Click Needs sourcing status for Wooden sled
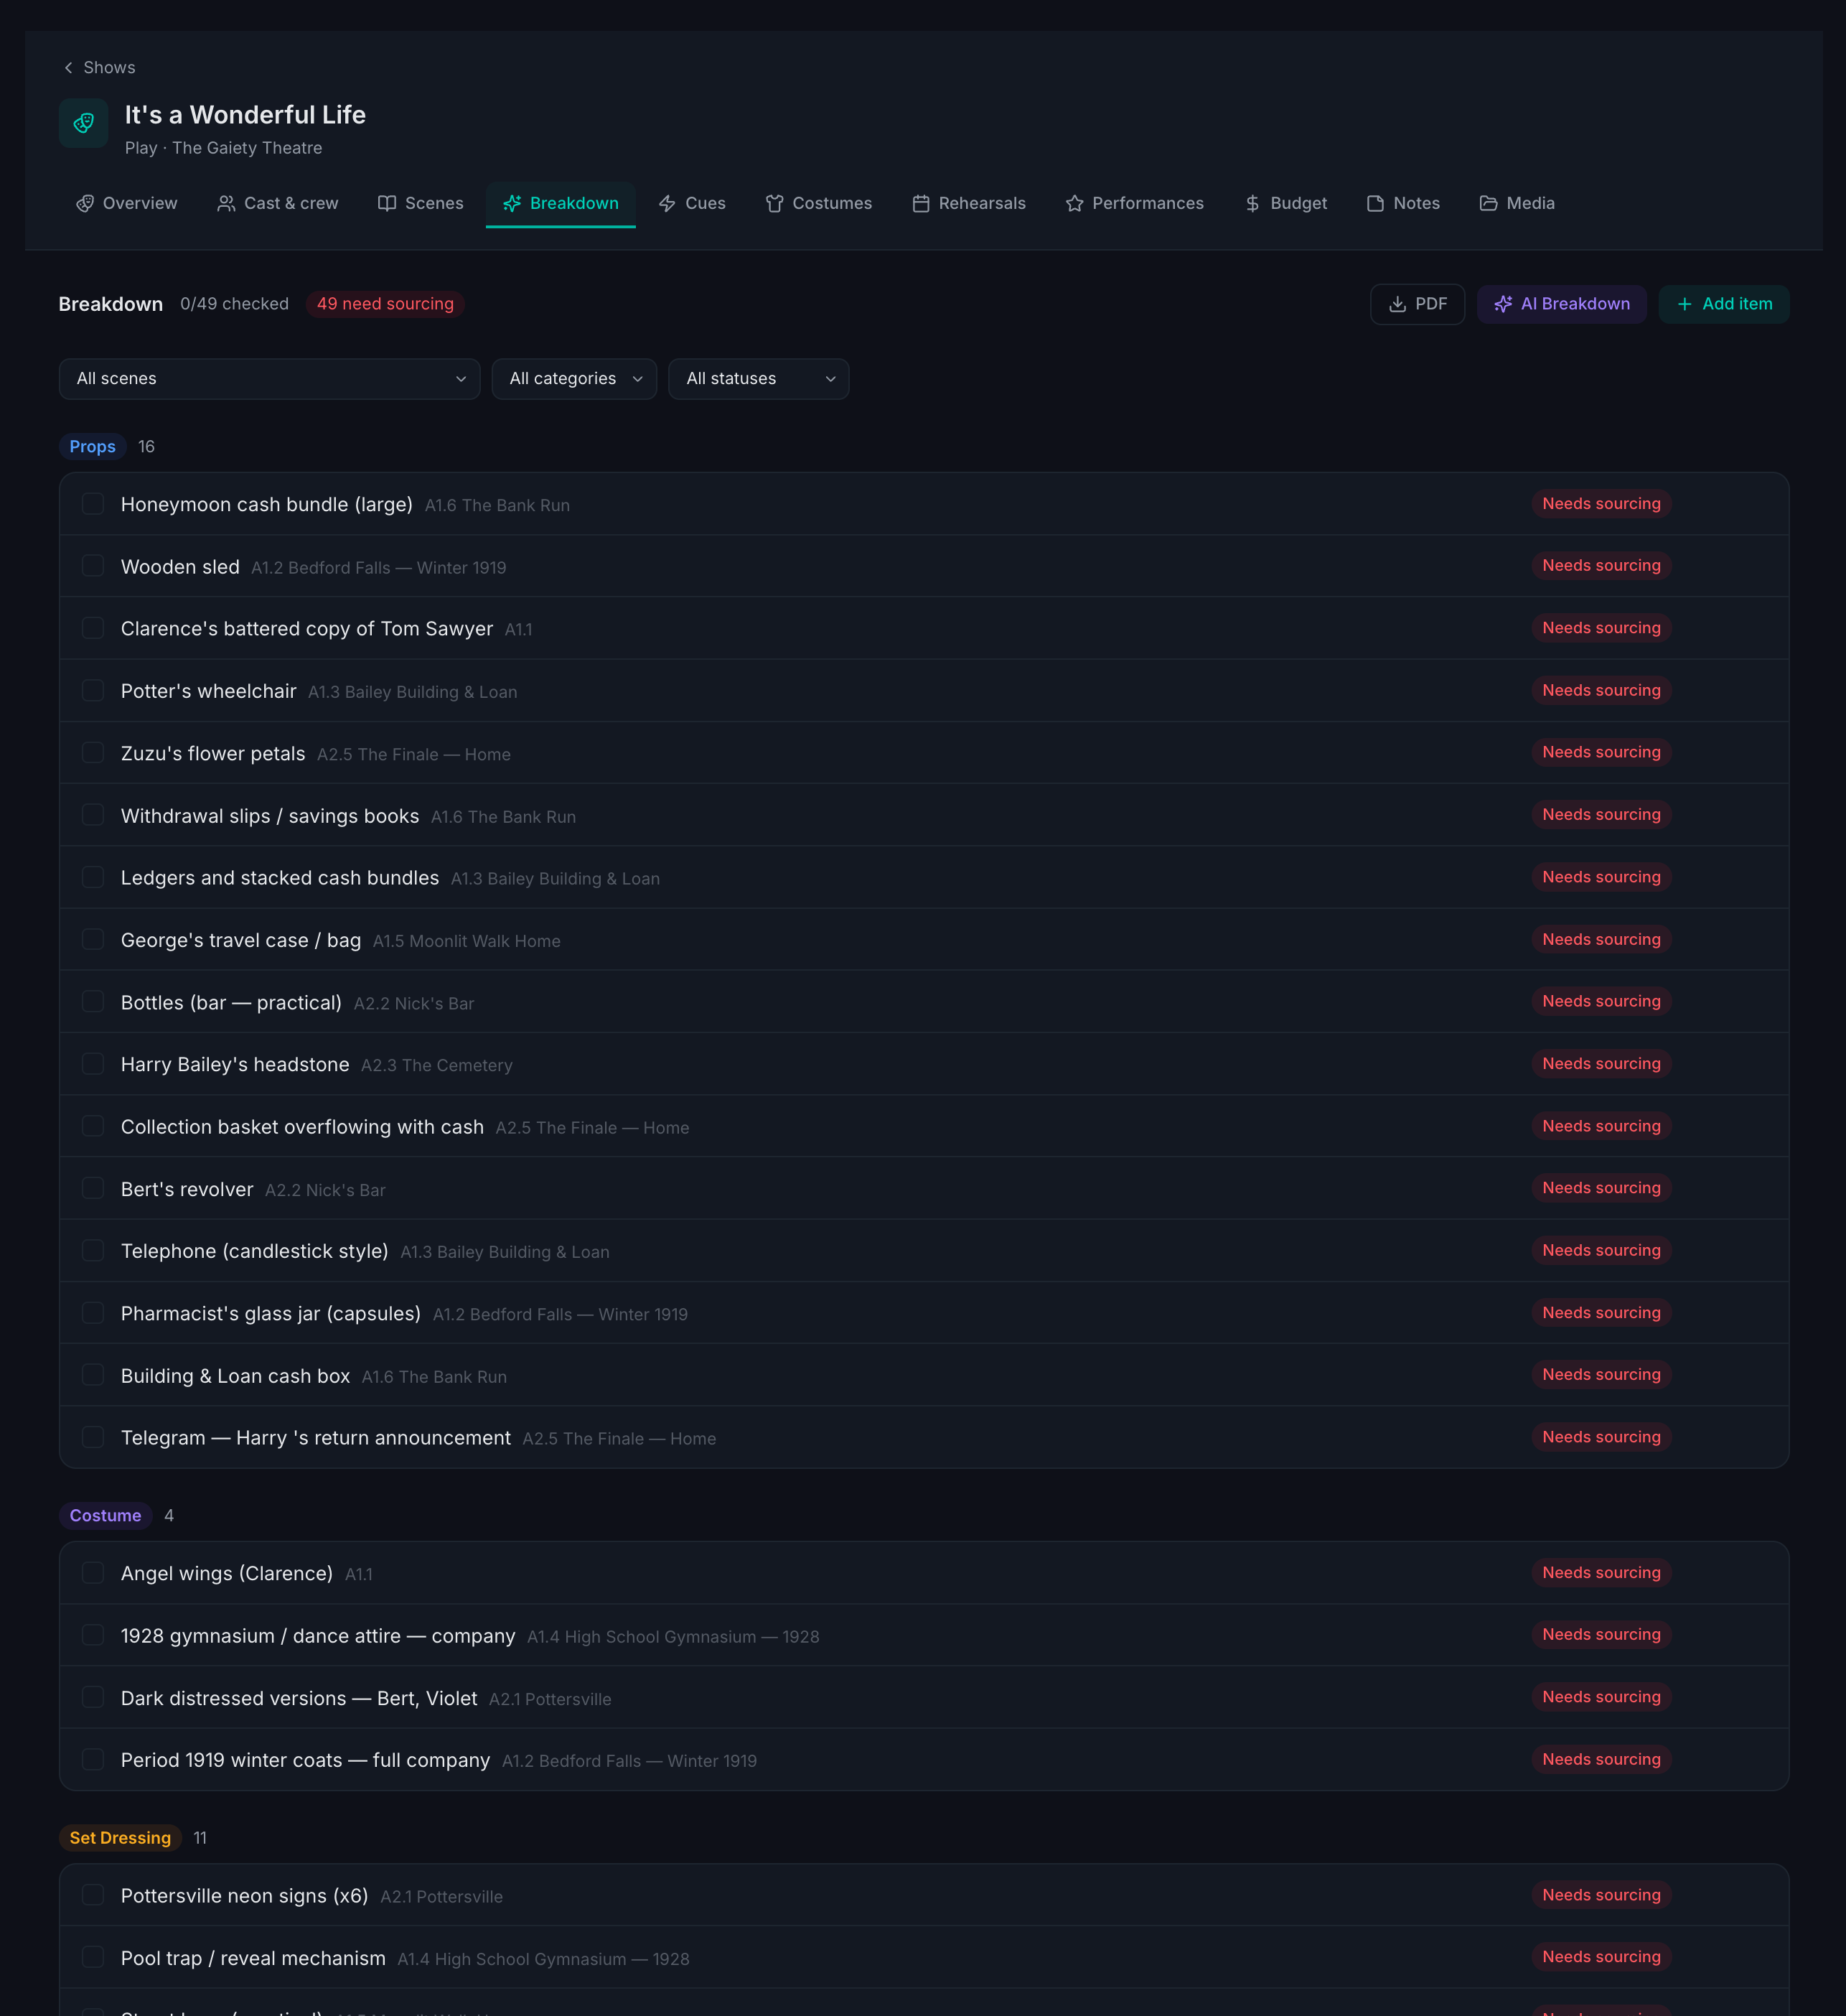 click(1601, 566)
